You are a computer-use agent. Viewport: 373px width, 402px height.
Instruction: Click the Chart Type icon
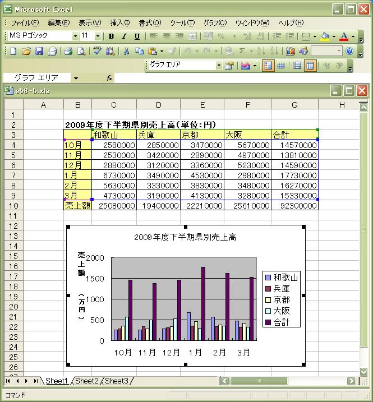point(245,66)
